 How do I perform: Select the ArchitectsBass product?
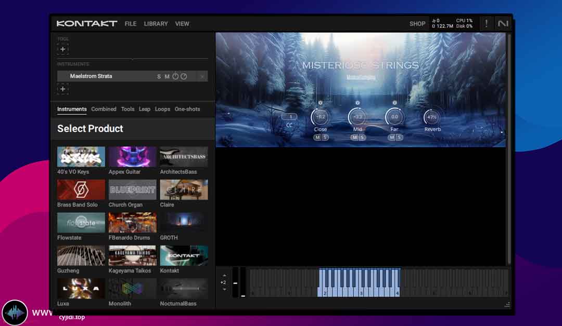point(184,160)
